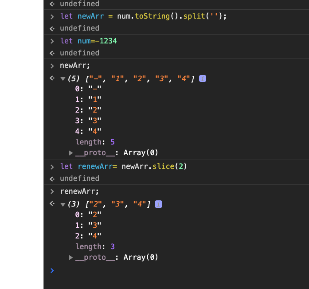
Task: Click the line 'let num=-1234'
Action: click(x=89, y=41)
